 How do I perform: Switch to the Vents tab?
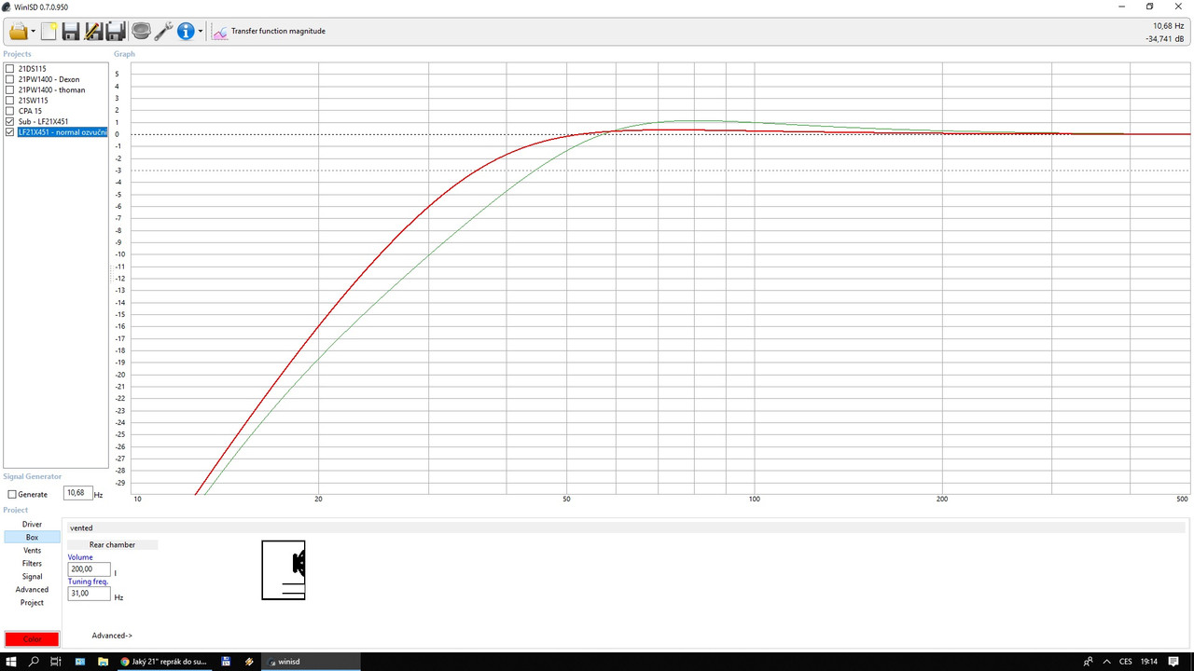click(32, 551)
